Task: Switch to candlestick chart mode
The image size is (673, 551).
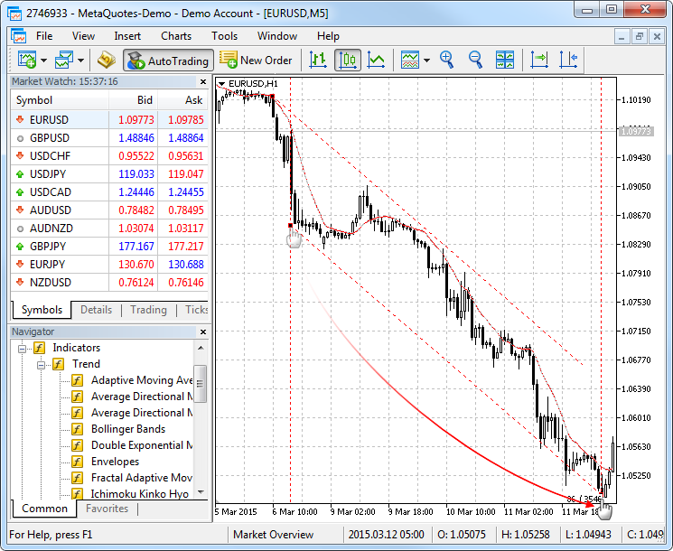Action: [x=347, y=60]
